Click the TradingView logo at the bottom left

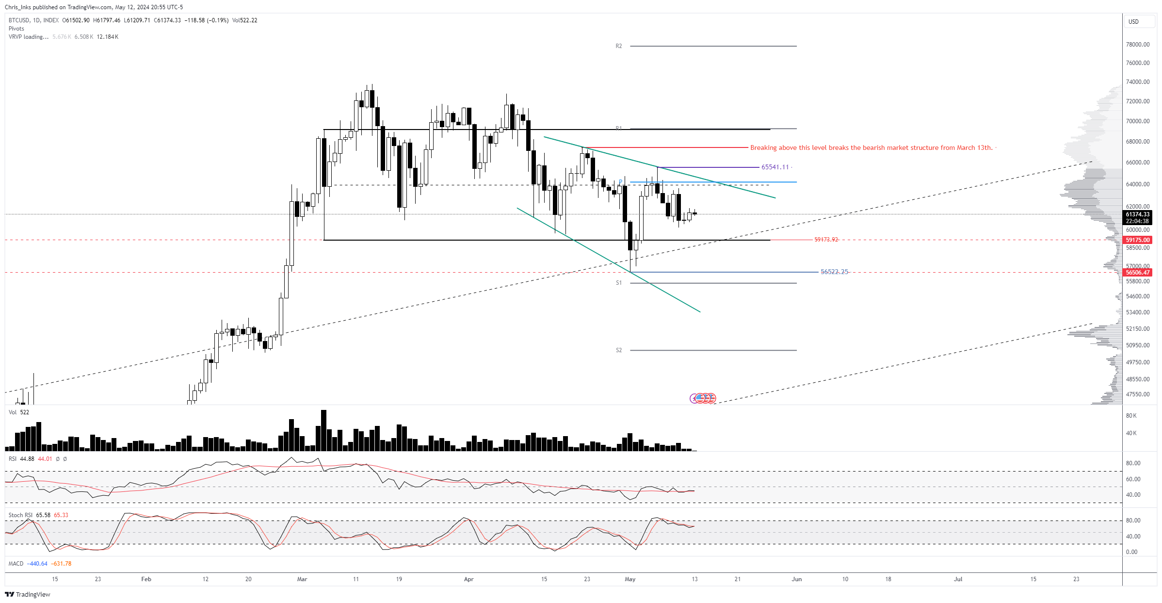tap(28, 594)
